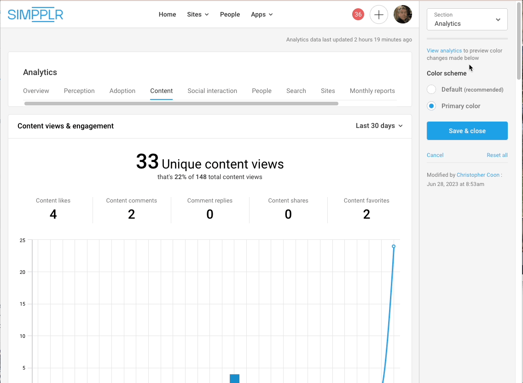Viewport: 523px width, 383px height.
Task: Expand the Sites navigation menu
Action: (198, 14)
